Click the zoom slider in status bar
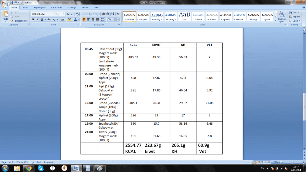The height and width of the screenshot is (172, 306). pos(292,162)
